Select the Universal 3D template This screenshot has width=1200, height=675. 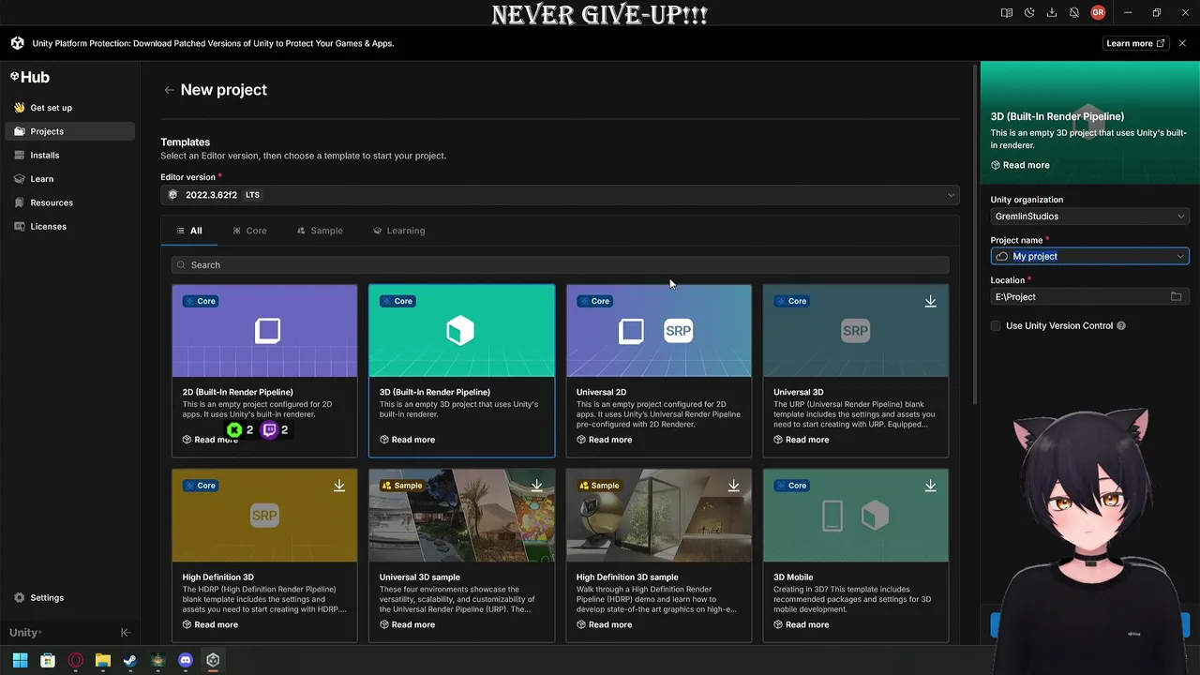856,370
